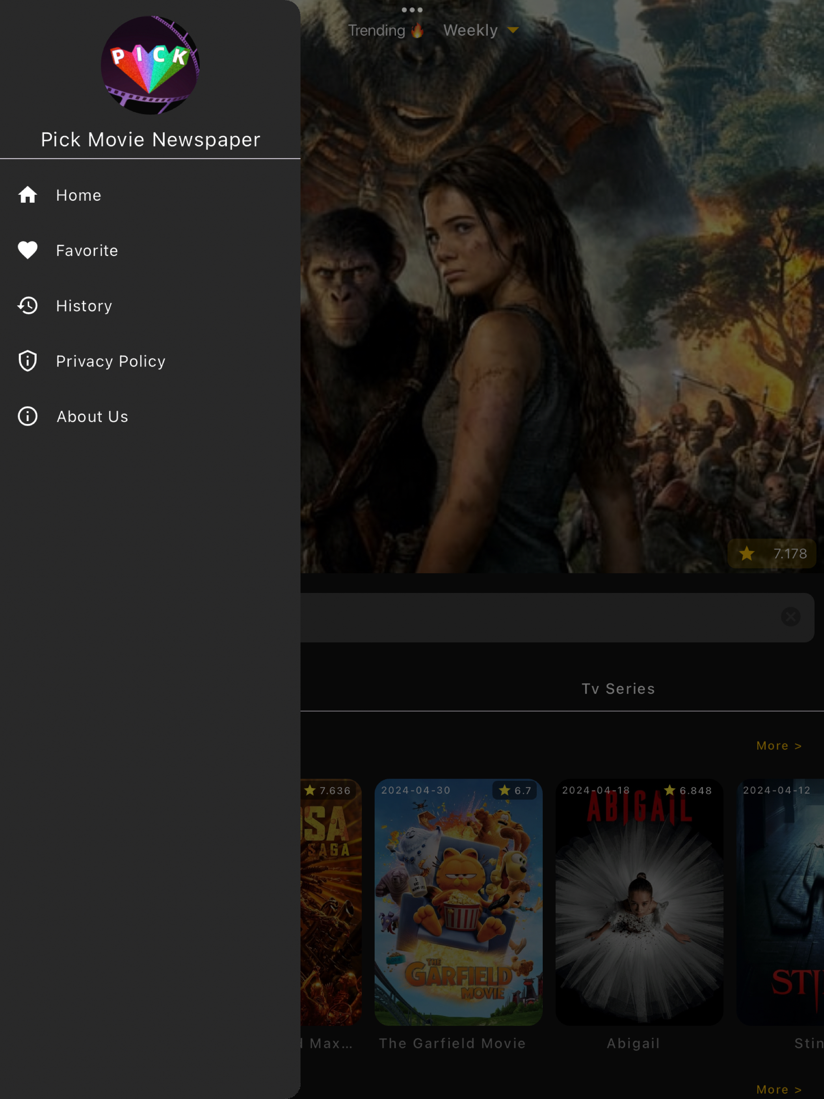The image size is (824, 1099).
Task: Click the Home house icon
Action: click(x=28, y=195)
